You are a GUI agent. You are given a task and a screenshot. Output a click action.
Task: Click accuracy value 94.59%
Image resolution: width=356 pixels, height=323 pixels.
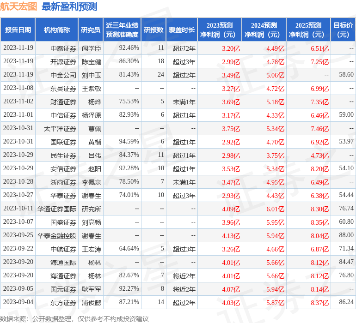point(129,141)
